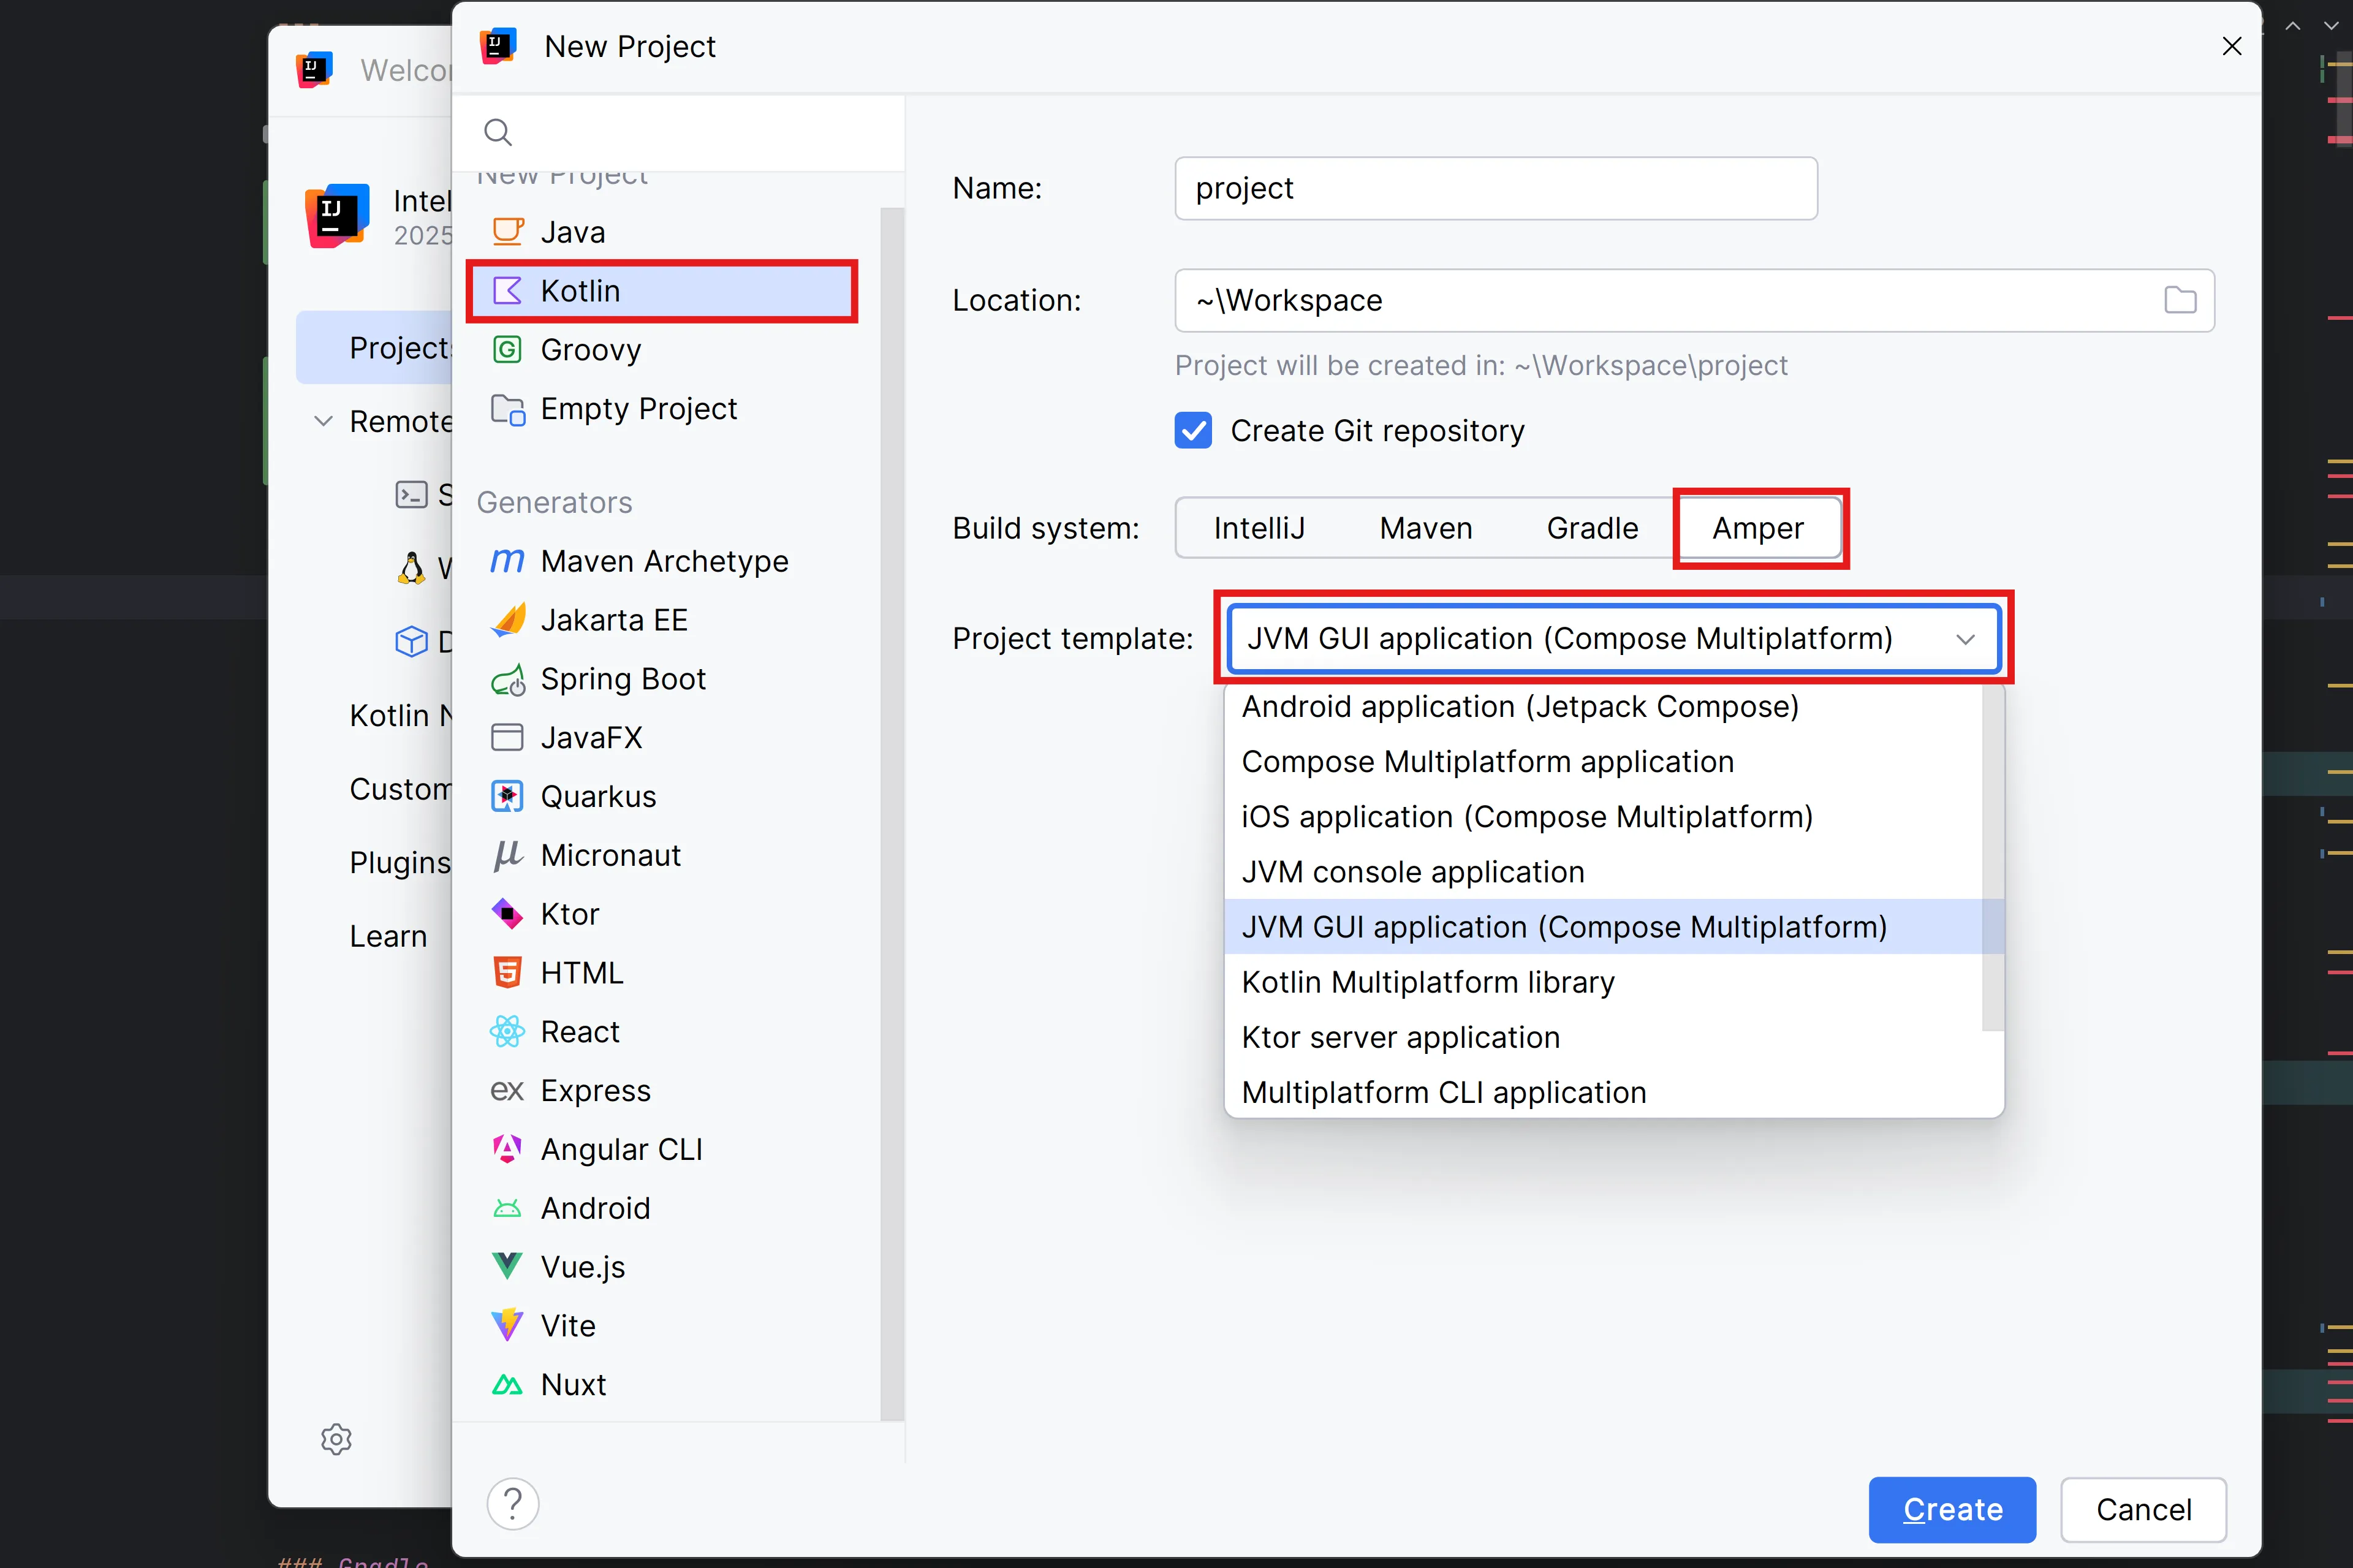
Task: Close the New Project dialog
Action: (x=2232, y=46)
